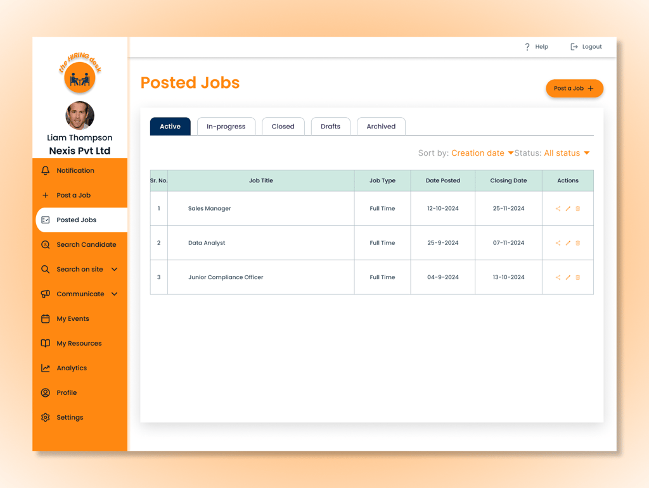
Task: Delete the Junior Compliance Officer job
Action: point(578,277)
